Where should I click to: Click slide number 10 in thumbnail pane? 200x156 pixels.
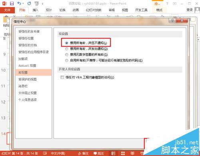click(3, 70)
